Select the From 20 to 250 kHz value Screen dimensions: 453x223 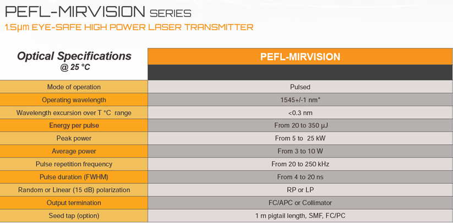(300, 165)
